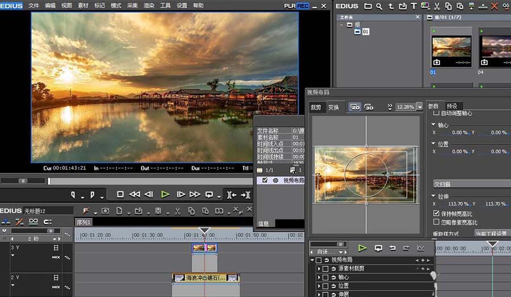Click the add title (T) icon in bin
The height and width of the screenshot is (297, 511).
(414, 6)
